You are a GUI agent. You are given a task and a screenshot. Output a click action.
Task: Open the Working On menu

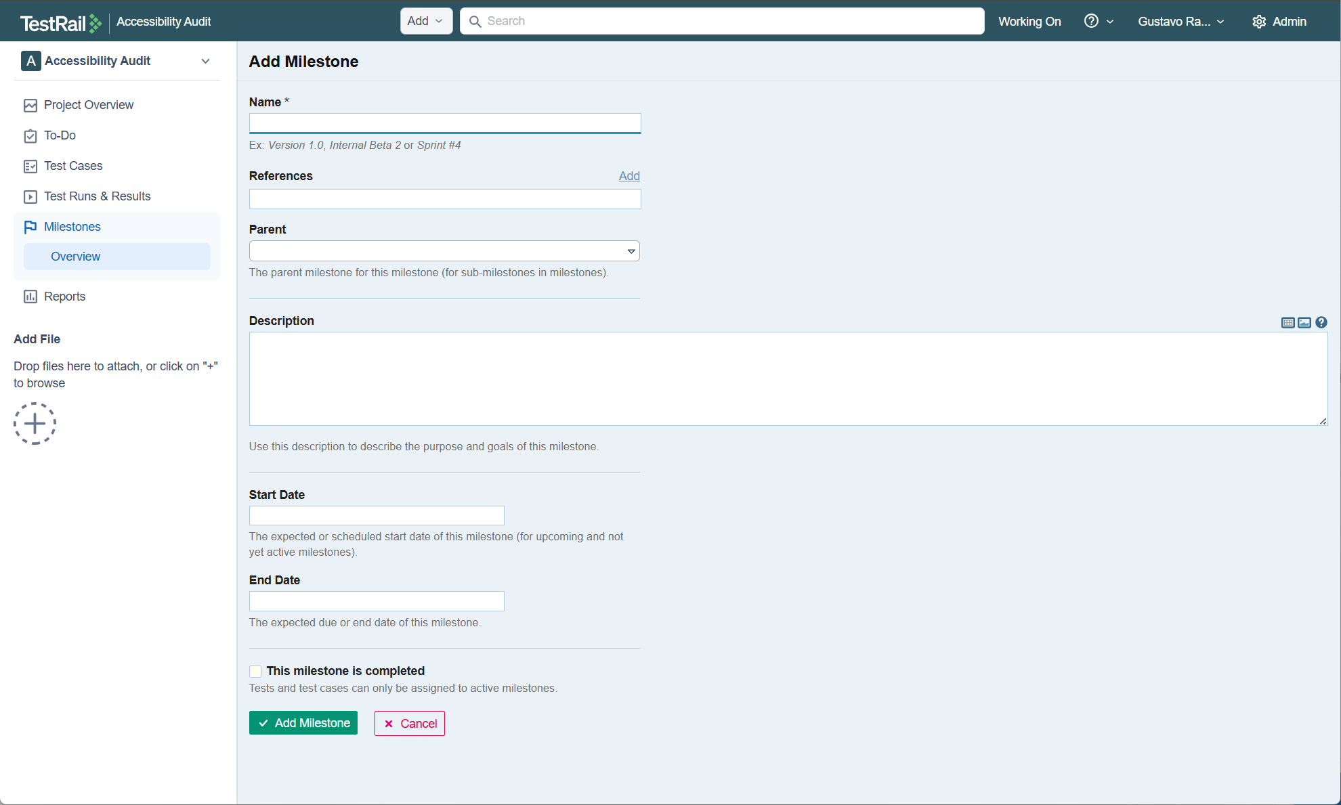[1029, 22]
